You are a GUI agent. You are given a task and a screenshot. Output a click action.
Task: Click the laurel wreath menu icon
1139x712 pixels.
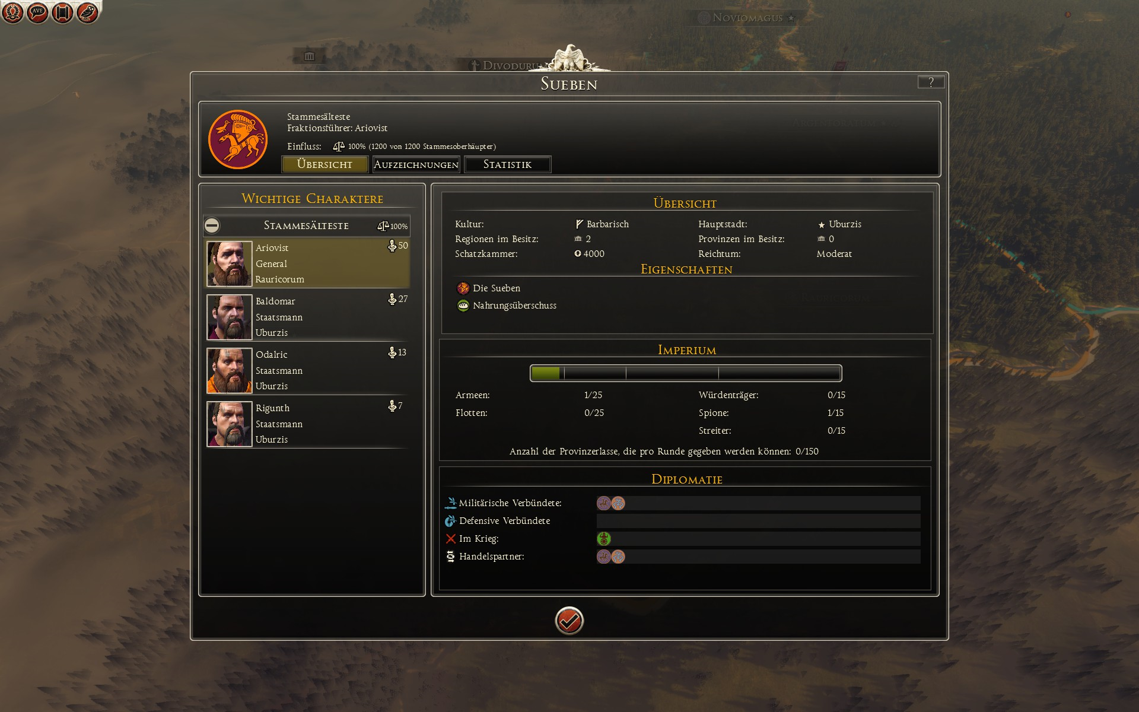coord(12,12)
